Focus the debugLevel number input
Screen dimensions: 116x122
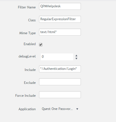coord(57,57)
